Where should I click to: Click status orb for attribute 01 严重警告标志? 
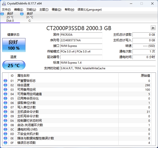pos(6,81)
